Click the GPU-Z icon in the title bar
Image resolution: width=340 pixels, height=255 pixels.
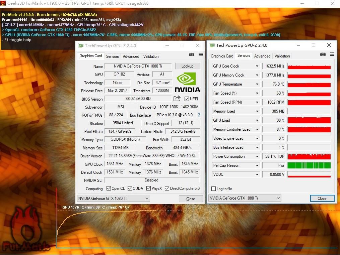tap(80, 45)
